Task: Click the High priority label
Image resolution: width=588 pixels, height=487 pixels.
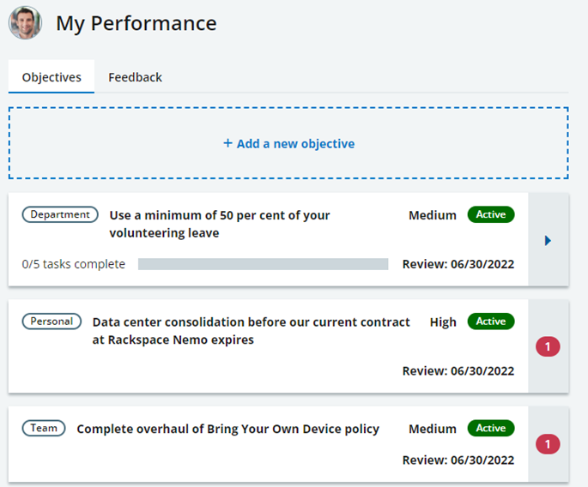Action: pos(443,322)
